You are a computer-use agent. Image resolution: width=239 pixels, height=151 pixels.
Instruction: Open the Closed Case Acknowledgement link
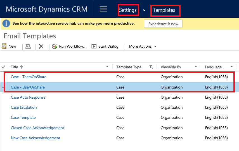coord(37,128)
